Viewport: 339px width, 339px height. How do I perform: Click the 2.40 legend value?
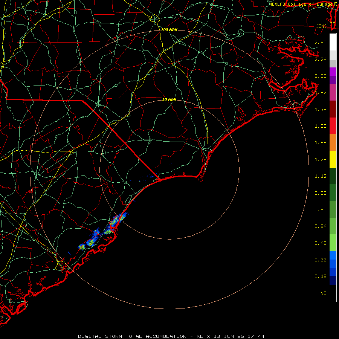click(x=321, y=42)
